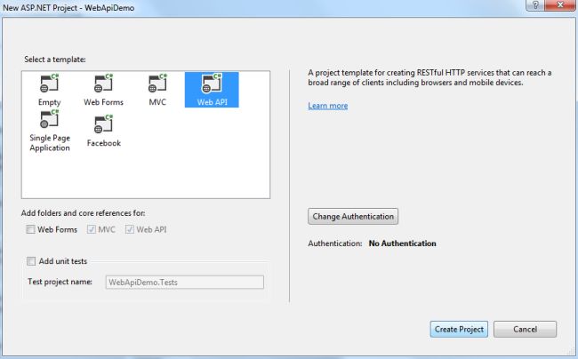
Task: Tick the Web Forms checkbox
Action: point(30,229)
